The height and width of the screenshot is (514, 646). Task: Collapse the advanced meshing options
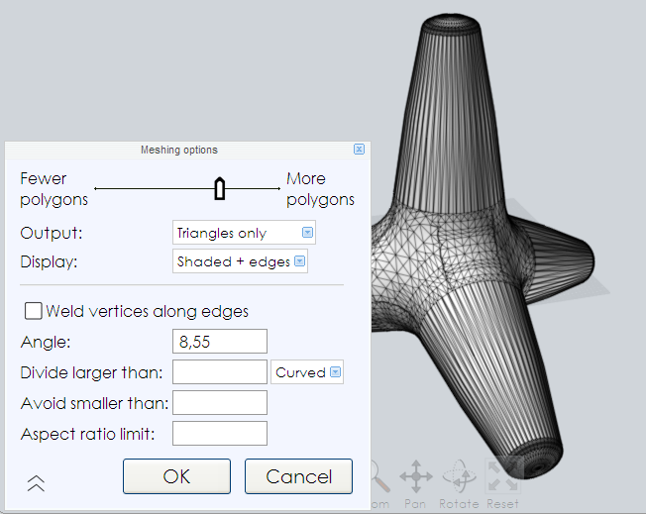point(36,483)
